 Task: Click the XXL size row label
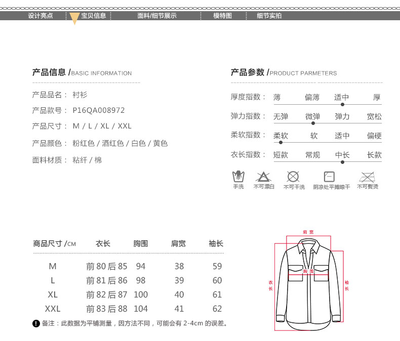(53, 309)
